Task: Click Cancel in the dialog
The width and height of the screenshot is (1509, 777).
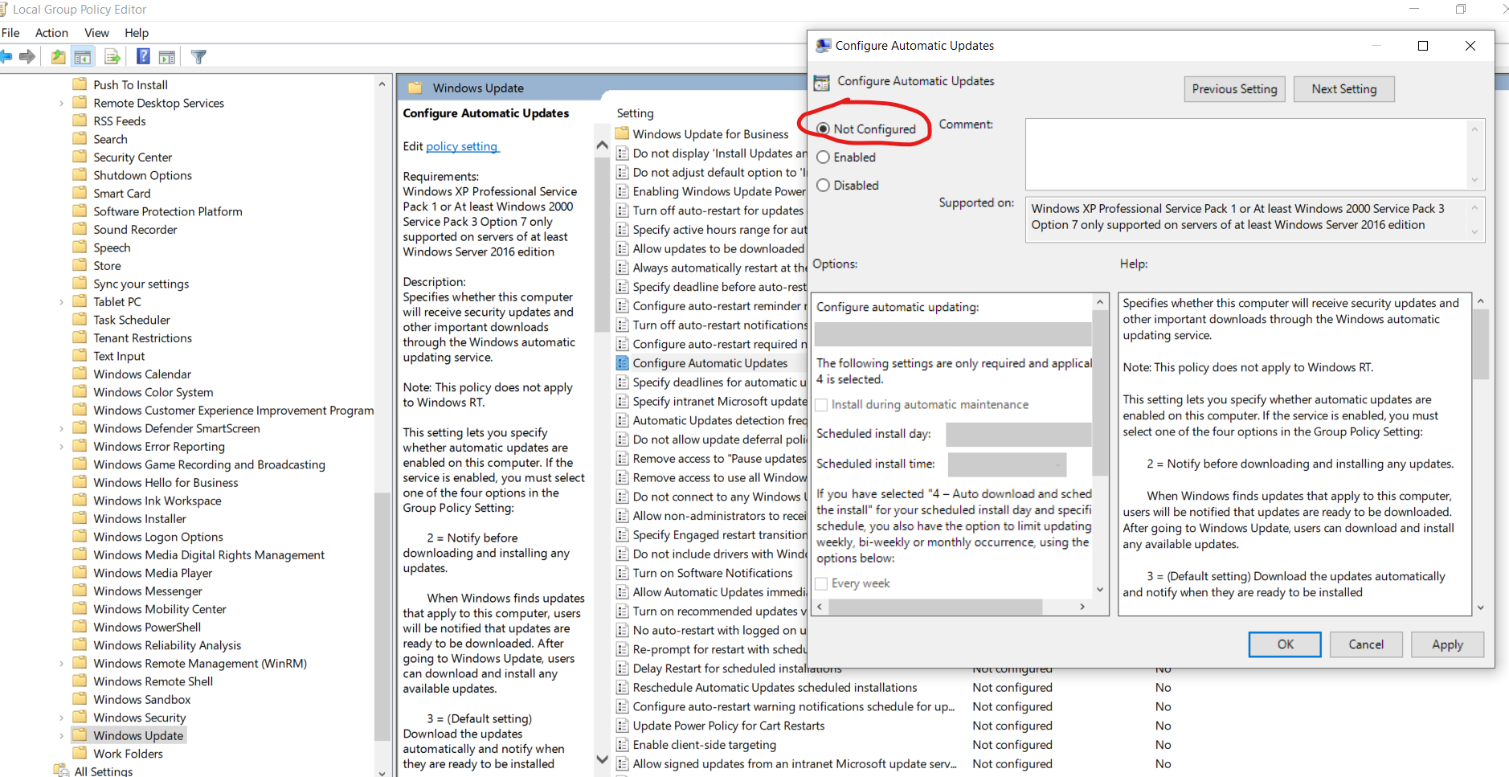Action: 1366,644
